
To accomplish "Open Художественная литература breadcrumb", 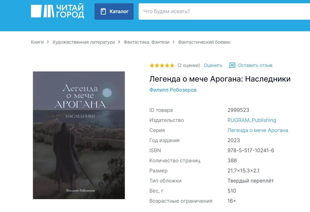I will pos(84,42).
